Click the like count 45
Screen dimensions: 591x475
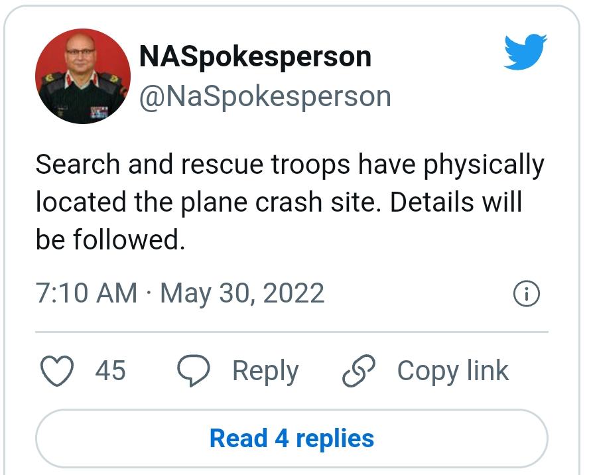pos(110,370)
